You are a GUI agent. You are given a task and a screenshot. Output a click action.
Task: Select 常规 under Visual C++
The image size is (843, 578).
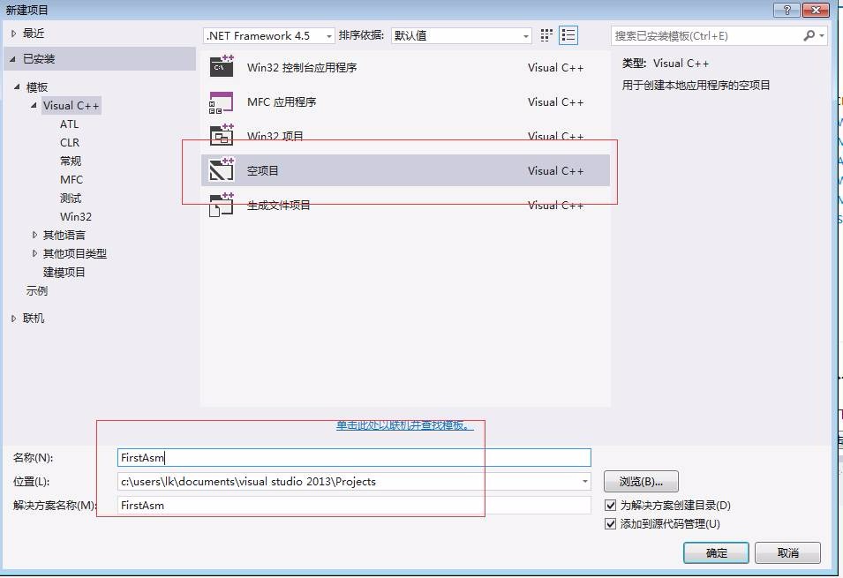pos(71,161)
